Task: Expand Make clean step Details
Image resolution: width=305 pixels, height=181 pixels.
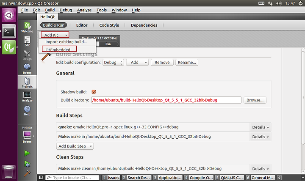Action: (261, 169)
